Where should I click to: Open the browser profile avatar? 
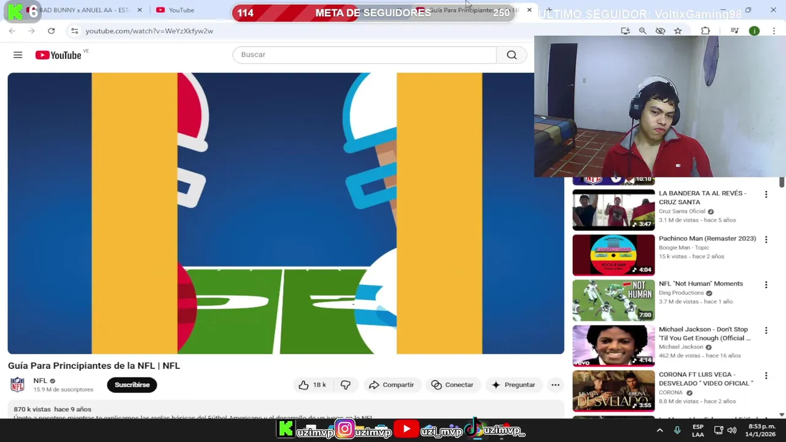pos(754,31)
